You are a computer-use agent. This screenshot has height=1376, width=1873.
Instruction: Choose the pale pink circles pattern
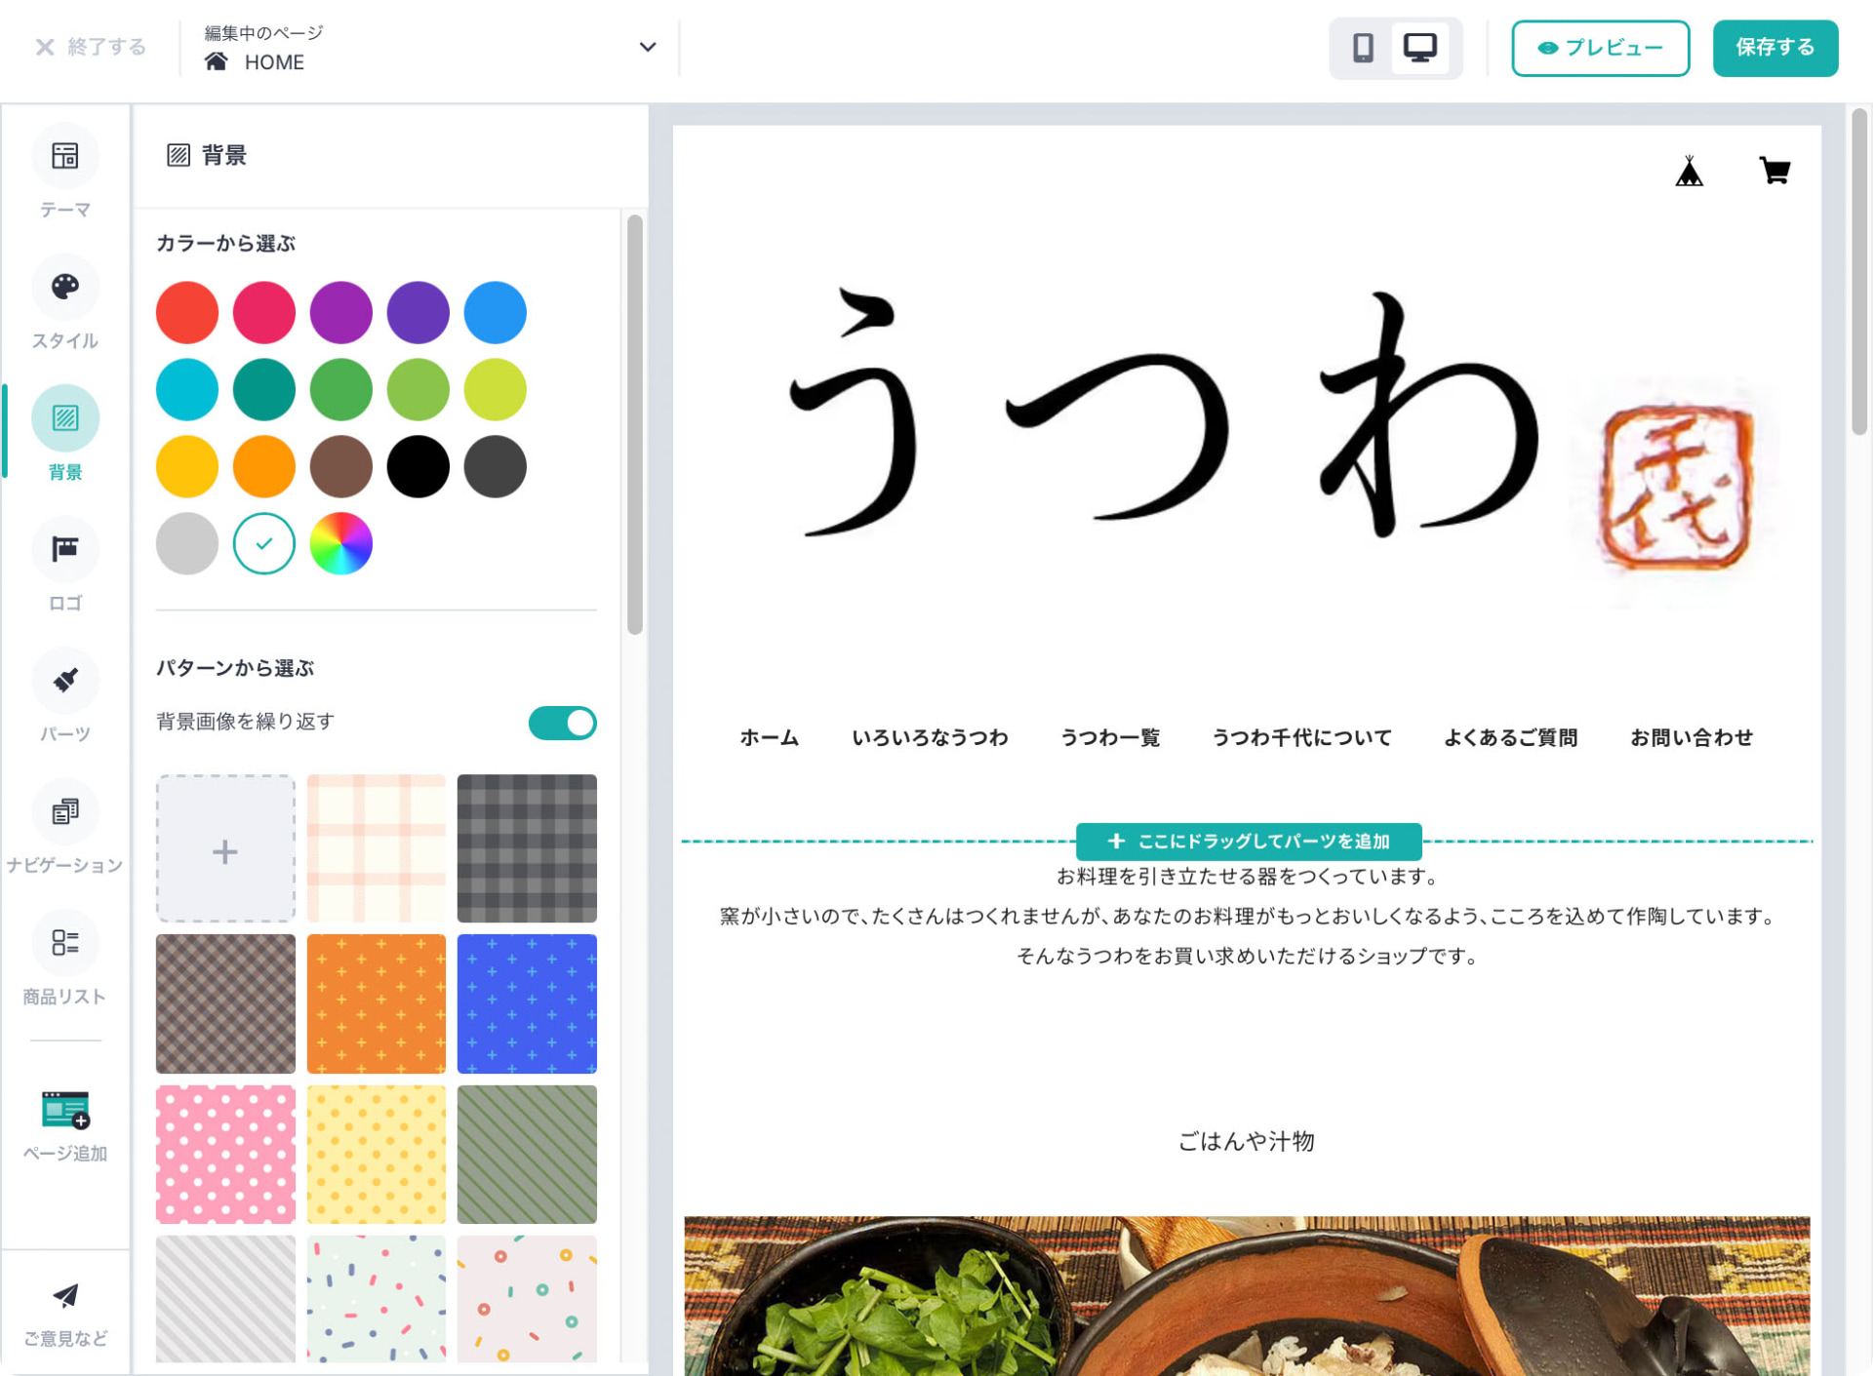[527, 1299]
